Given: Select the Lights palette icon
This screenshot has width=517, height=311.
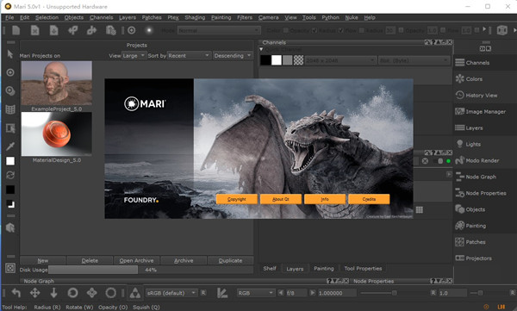Looking at the screenshot, I should (459, 144).
